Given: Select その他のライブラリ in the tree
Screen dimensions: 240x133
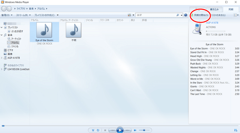Looking at the screenshot, I should pyautogui.click(x=16, y=65).
